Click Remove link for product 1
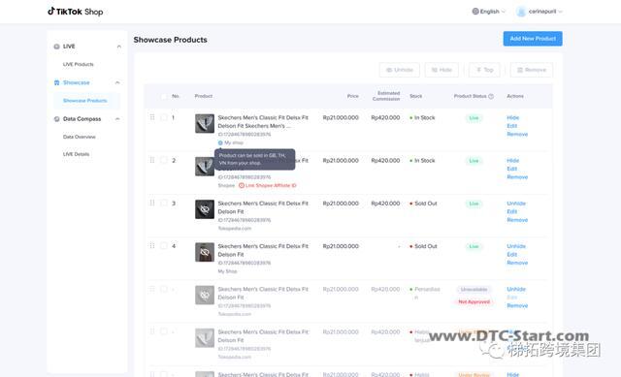621x377 pixels. [517, 135]
